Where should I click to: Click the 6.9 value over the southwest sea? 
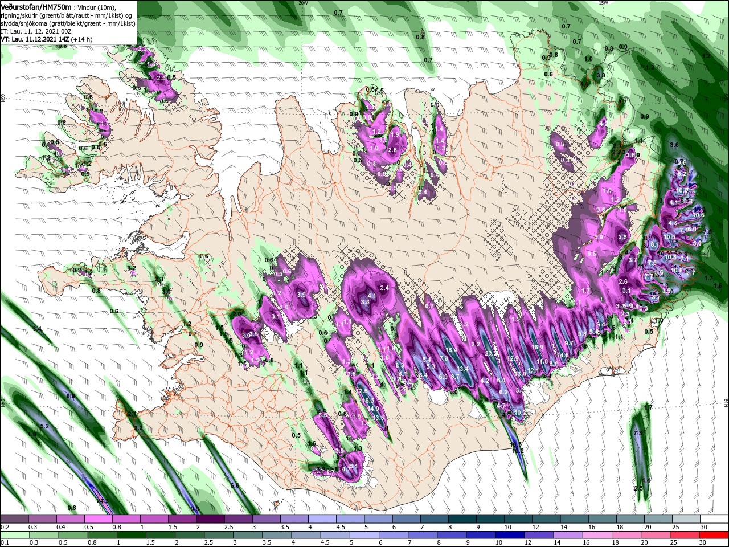pyautogui.click(x=71, y=396)
